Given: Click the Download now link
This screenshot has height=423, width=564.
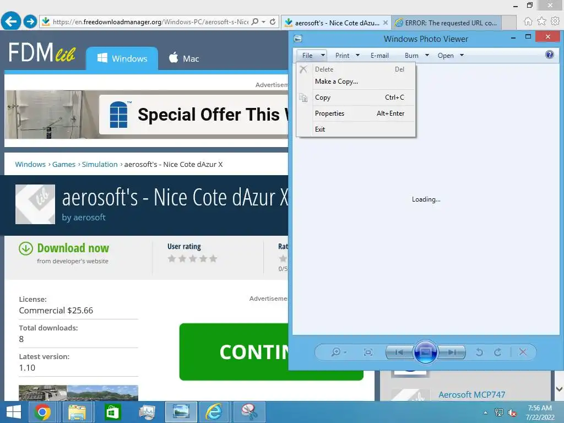Looking at the screenshot, I should (x=73, y=248).
